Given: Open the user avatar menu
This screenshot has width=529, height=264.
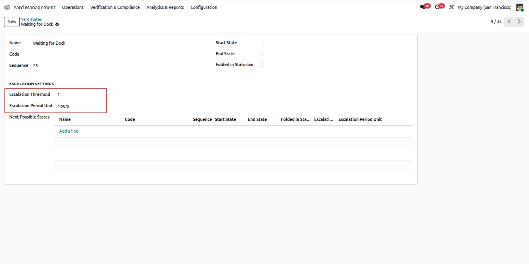Looking at the screenshot, I should (519, 7).
